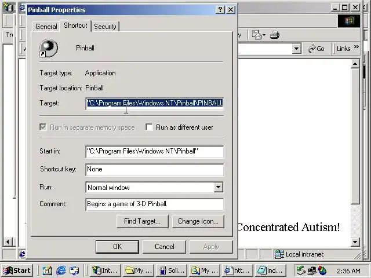Open the Start menu

tap(17, 270)
